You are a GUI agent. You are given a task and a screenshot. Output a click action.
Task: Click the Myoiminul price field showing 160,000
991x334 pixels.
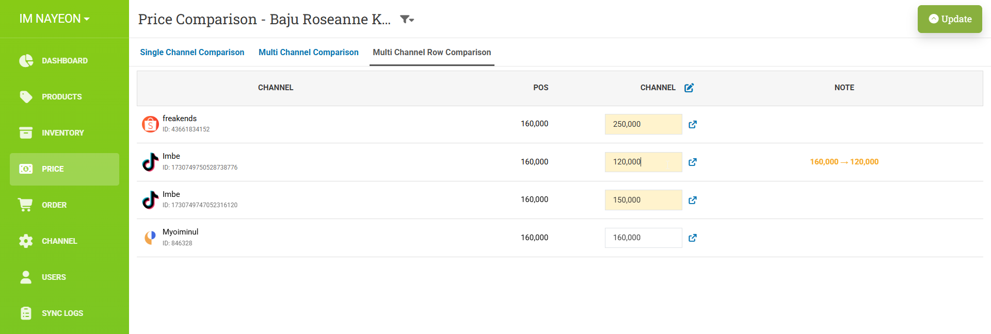[x=643, y=238]
